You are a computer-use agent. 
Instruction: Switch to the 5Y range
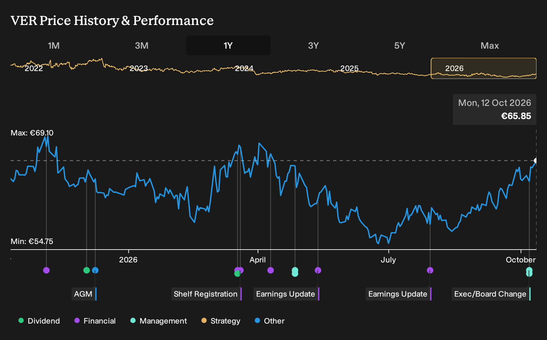(400, 45)
